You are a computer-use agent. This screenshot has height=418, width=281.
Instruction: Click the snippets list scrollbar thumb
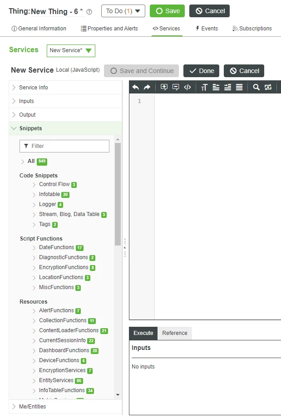[118, 194]
